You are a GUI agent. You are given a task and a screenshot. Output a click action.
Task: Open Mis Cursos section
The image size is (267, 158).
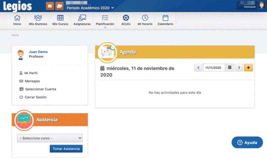click(x=60, y=20)
